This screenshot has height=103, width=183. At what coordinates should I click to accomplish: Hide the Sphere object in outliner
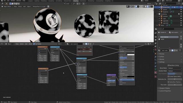tap(181, 9)
